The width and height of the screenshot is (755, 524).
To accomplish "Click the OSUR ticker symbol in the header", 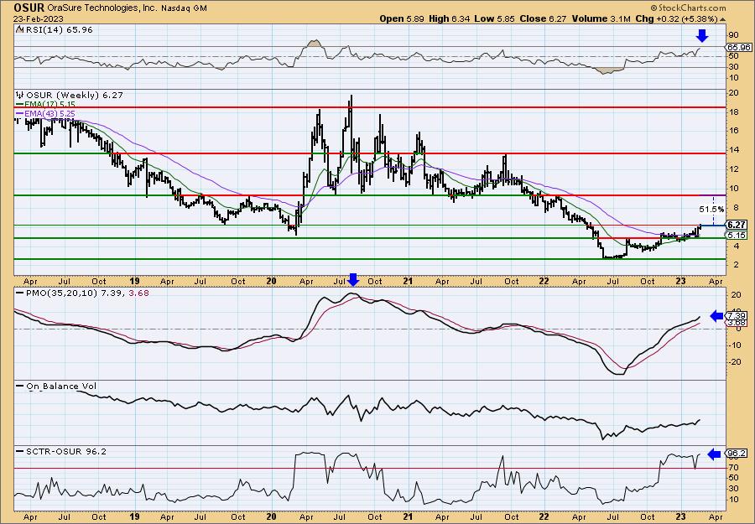I will pos(29,8).
